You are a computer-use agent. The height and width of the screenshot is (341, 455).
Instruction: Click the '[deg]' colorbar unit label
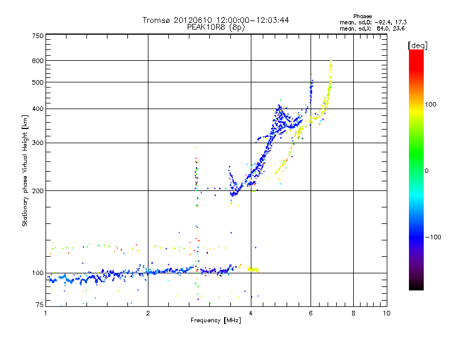point(417,45)
